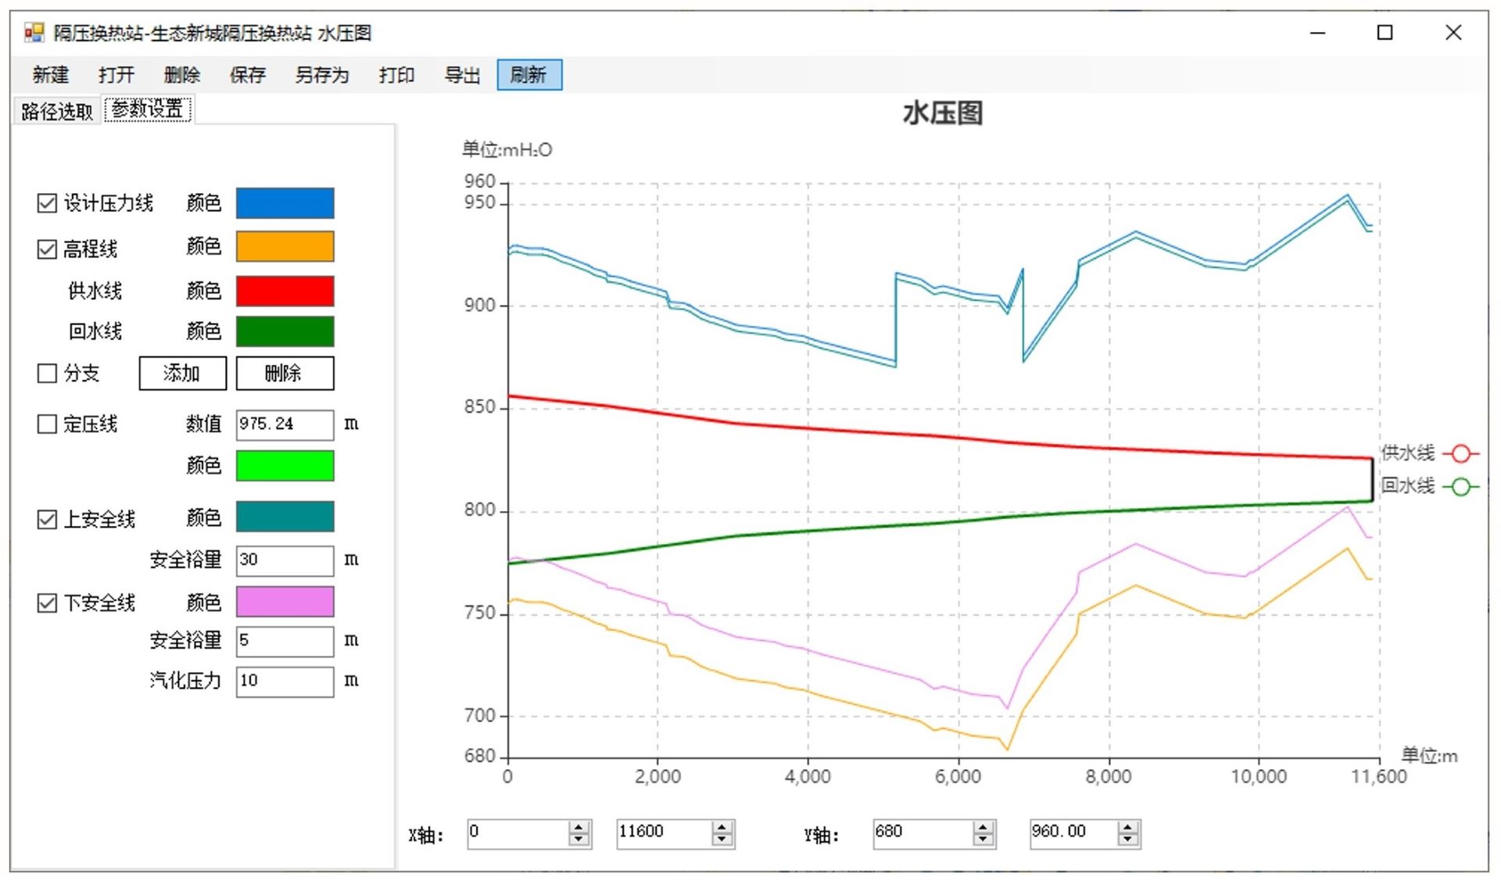Click the 刷新 toolbar button

click(529, 75)
